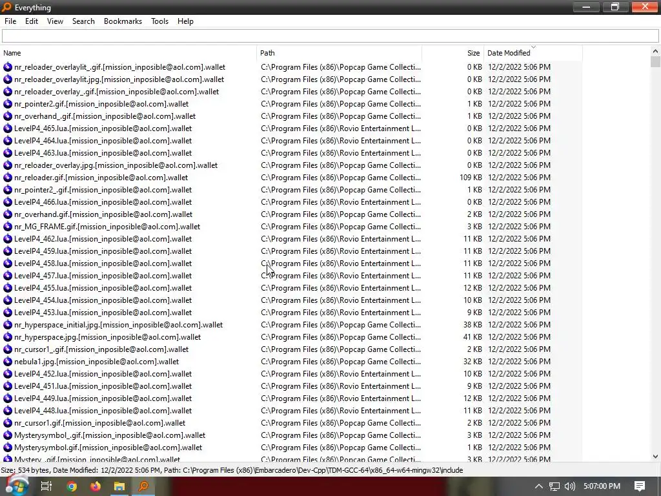
Task: Click icon of nr_reloader_overlay.jpg wallet file
Action: point(8,165)
